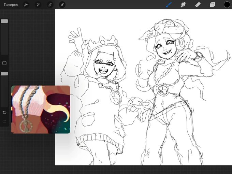
Task: Undo the last stroke with arrow
Action: coord(4,113)
